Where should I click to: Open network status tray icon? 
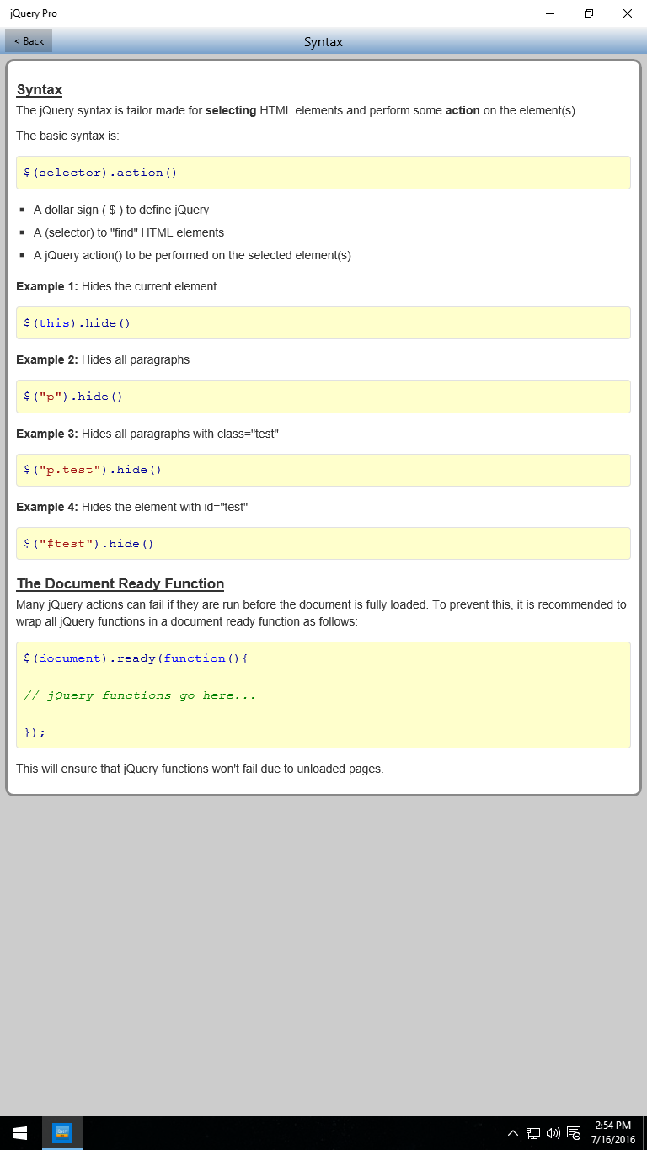tap(533, 1133)
